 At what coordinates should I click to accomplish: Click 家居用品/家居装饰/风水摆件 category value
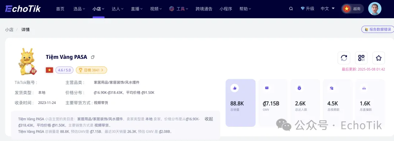click(116, 82)
